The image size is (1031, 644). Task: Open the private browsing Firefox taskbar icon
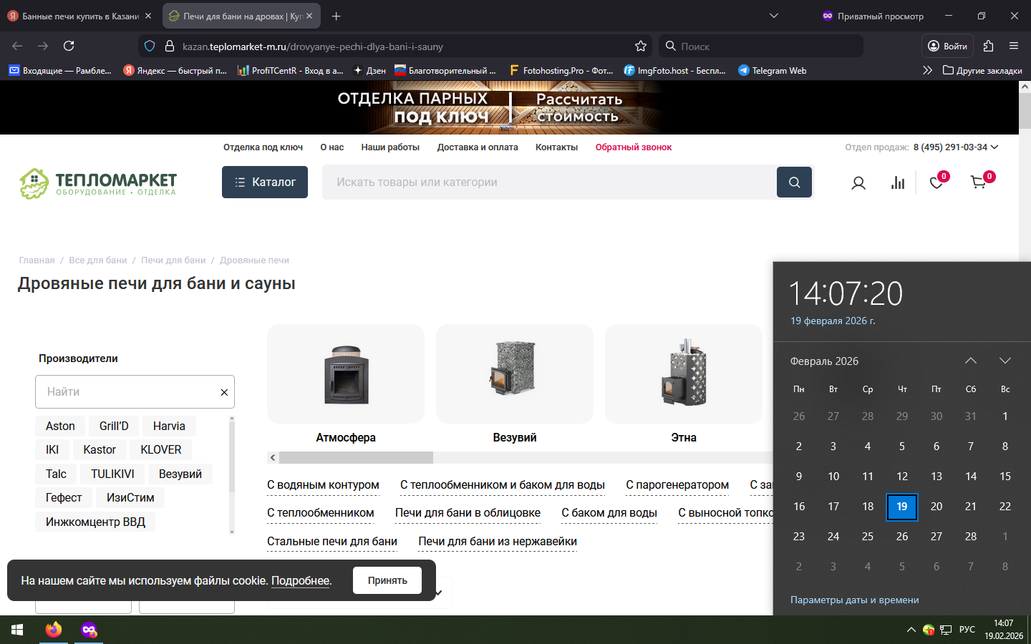coord(89,630)
